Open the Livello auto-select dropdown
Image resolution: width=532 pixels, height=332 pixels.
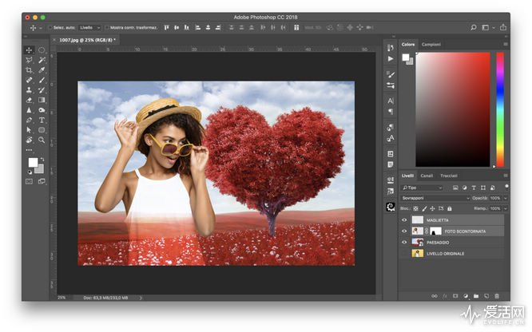[89, 27]
